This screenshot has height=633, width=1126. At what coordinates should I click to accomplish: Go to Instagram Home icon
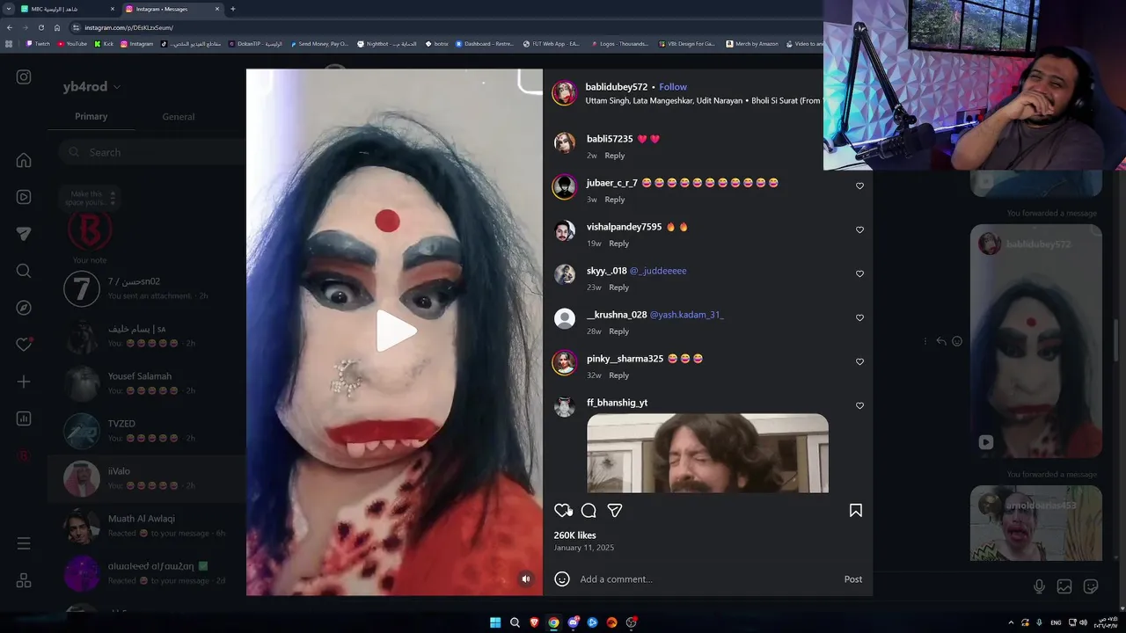click(x=24, y=160)
